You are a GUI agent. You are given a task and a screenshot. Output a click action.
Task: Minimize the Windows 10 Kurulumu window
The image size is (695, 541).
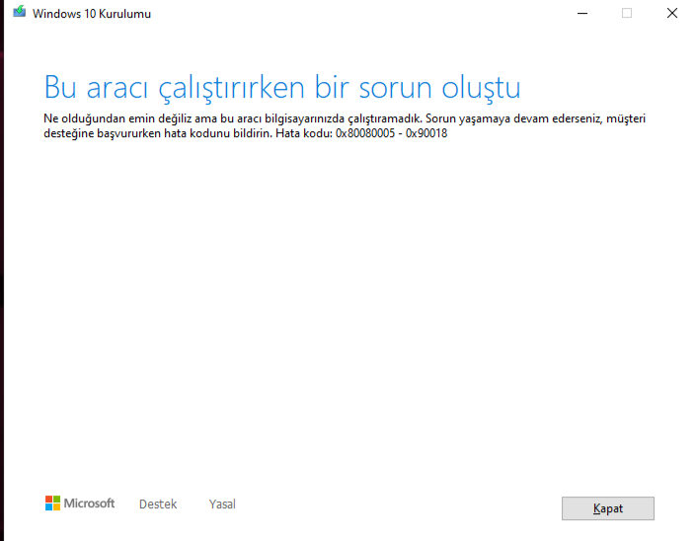pos(582,13)
